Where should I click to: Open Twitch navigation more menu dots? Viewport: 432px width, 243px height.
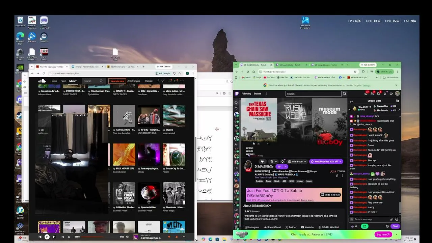coord(266,93)
